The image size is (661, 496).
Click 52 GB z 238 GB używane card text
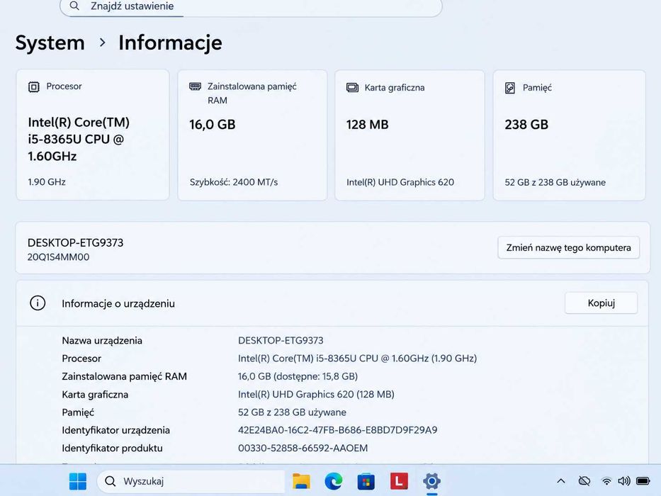pyautogui.click(x=555, y=182)
